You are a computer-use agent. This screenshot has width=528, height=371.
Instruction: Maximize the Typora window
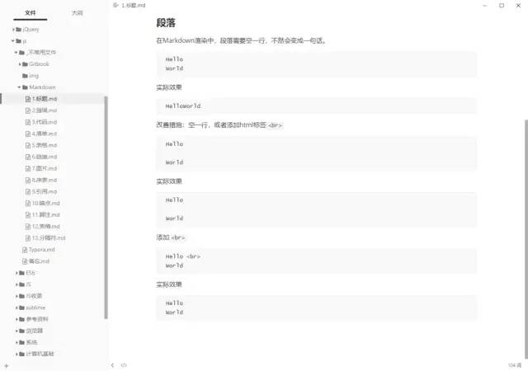(x=502, y=6)
